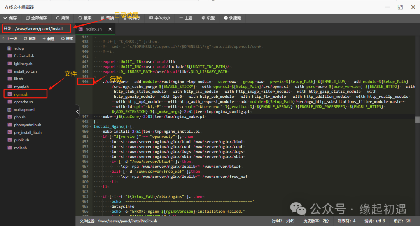Viewport: 420px width, 226px height.
Task: Open 搜索 search in top toolbar
Action: (85, 18)
